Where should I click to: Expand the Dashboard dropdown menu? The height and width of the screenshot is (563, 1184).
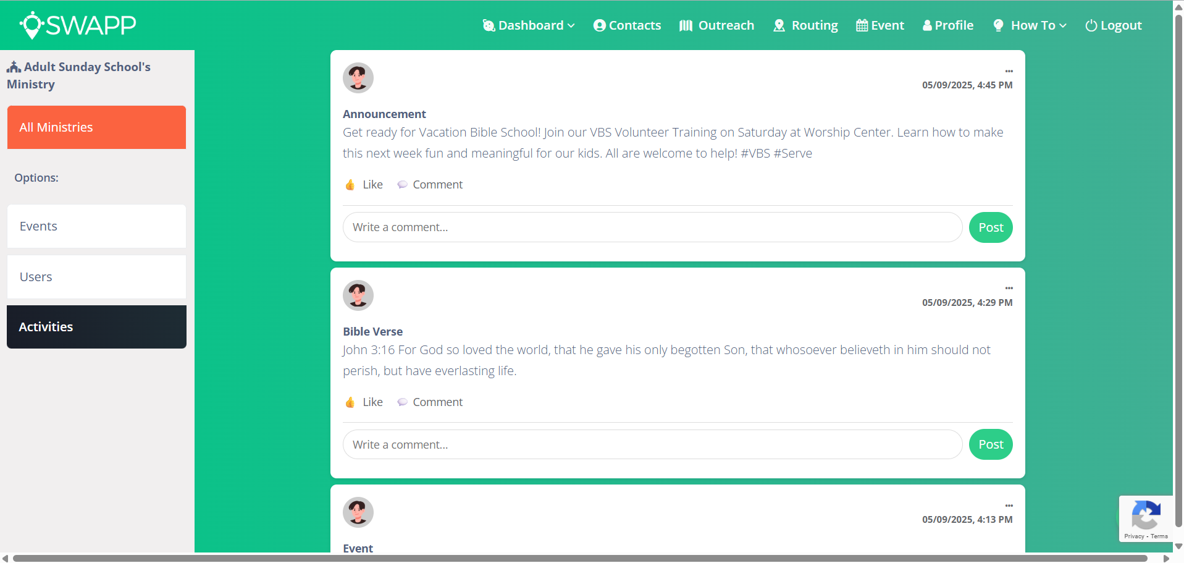click(x=529, y=25)
